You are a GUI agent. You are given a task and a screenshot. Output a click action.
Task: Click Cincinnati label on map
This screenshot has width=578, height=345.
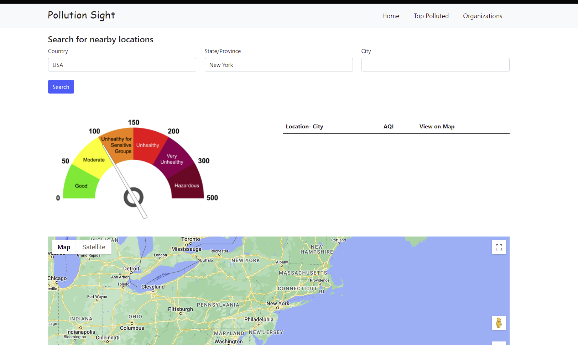108,338
